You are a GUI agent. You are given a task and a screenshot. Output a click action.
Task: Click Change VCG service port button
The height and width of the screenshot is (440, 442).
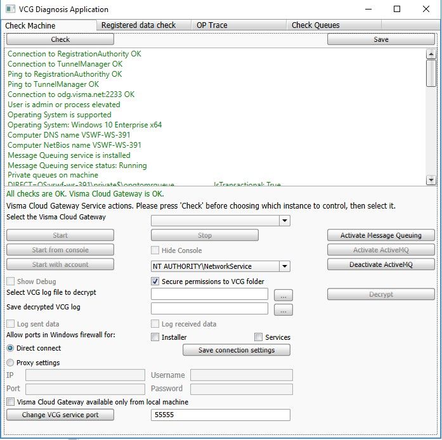pyautogui.click(x=60, y=415)
